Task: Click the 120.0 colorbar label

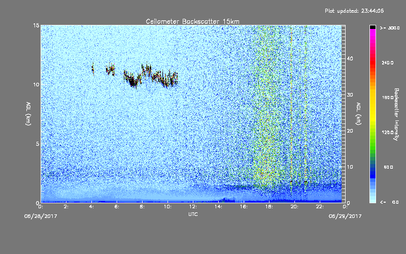Action: (x=388, y=133)
